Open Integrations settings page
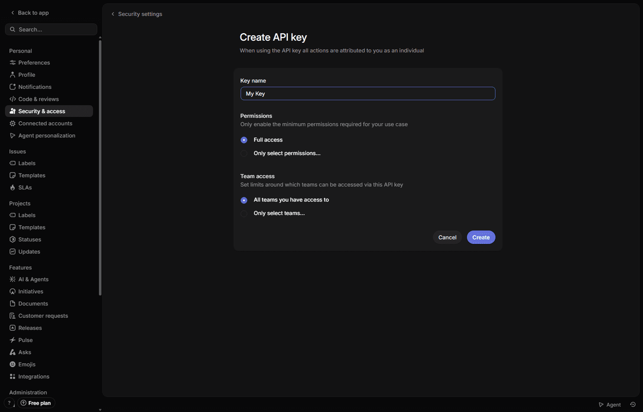This screenshot has width=643, height=412. click(49, 377)
